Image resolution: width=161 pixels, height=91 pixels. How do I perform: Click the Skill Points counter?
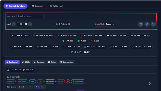pyautogui.click(x=63, y=24)
